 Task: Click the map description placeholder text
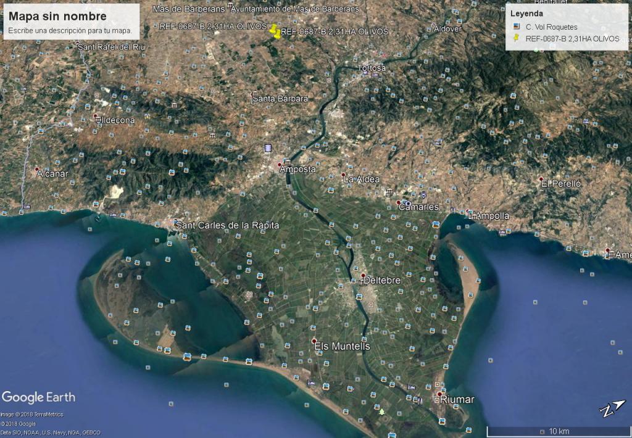[70, 30]
